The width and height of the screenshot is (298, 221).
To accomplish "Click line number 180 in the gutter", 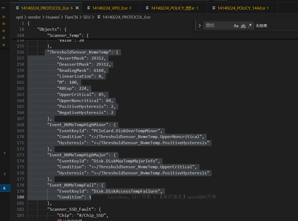I will (x=20, y=197).
